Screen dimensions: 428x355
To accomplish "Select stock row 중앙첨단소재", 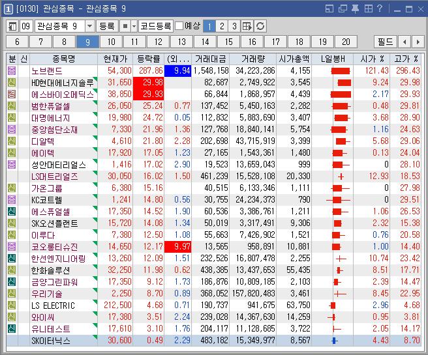I will (214, 130).
